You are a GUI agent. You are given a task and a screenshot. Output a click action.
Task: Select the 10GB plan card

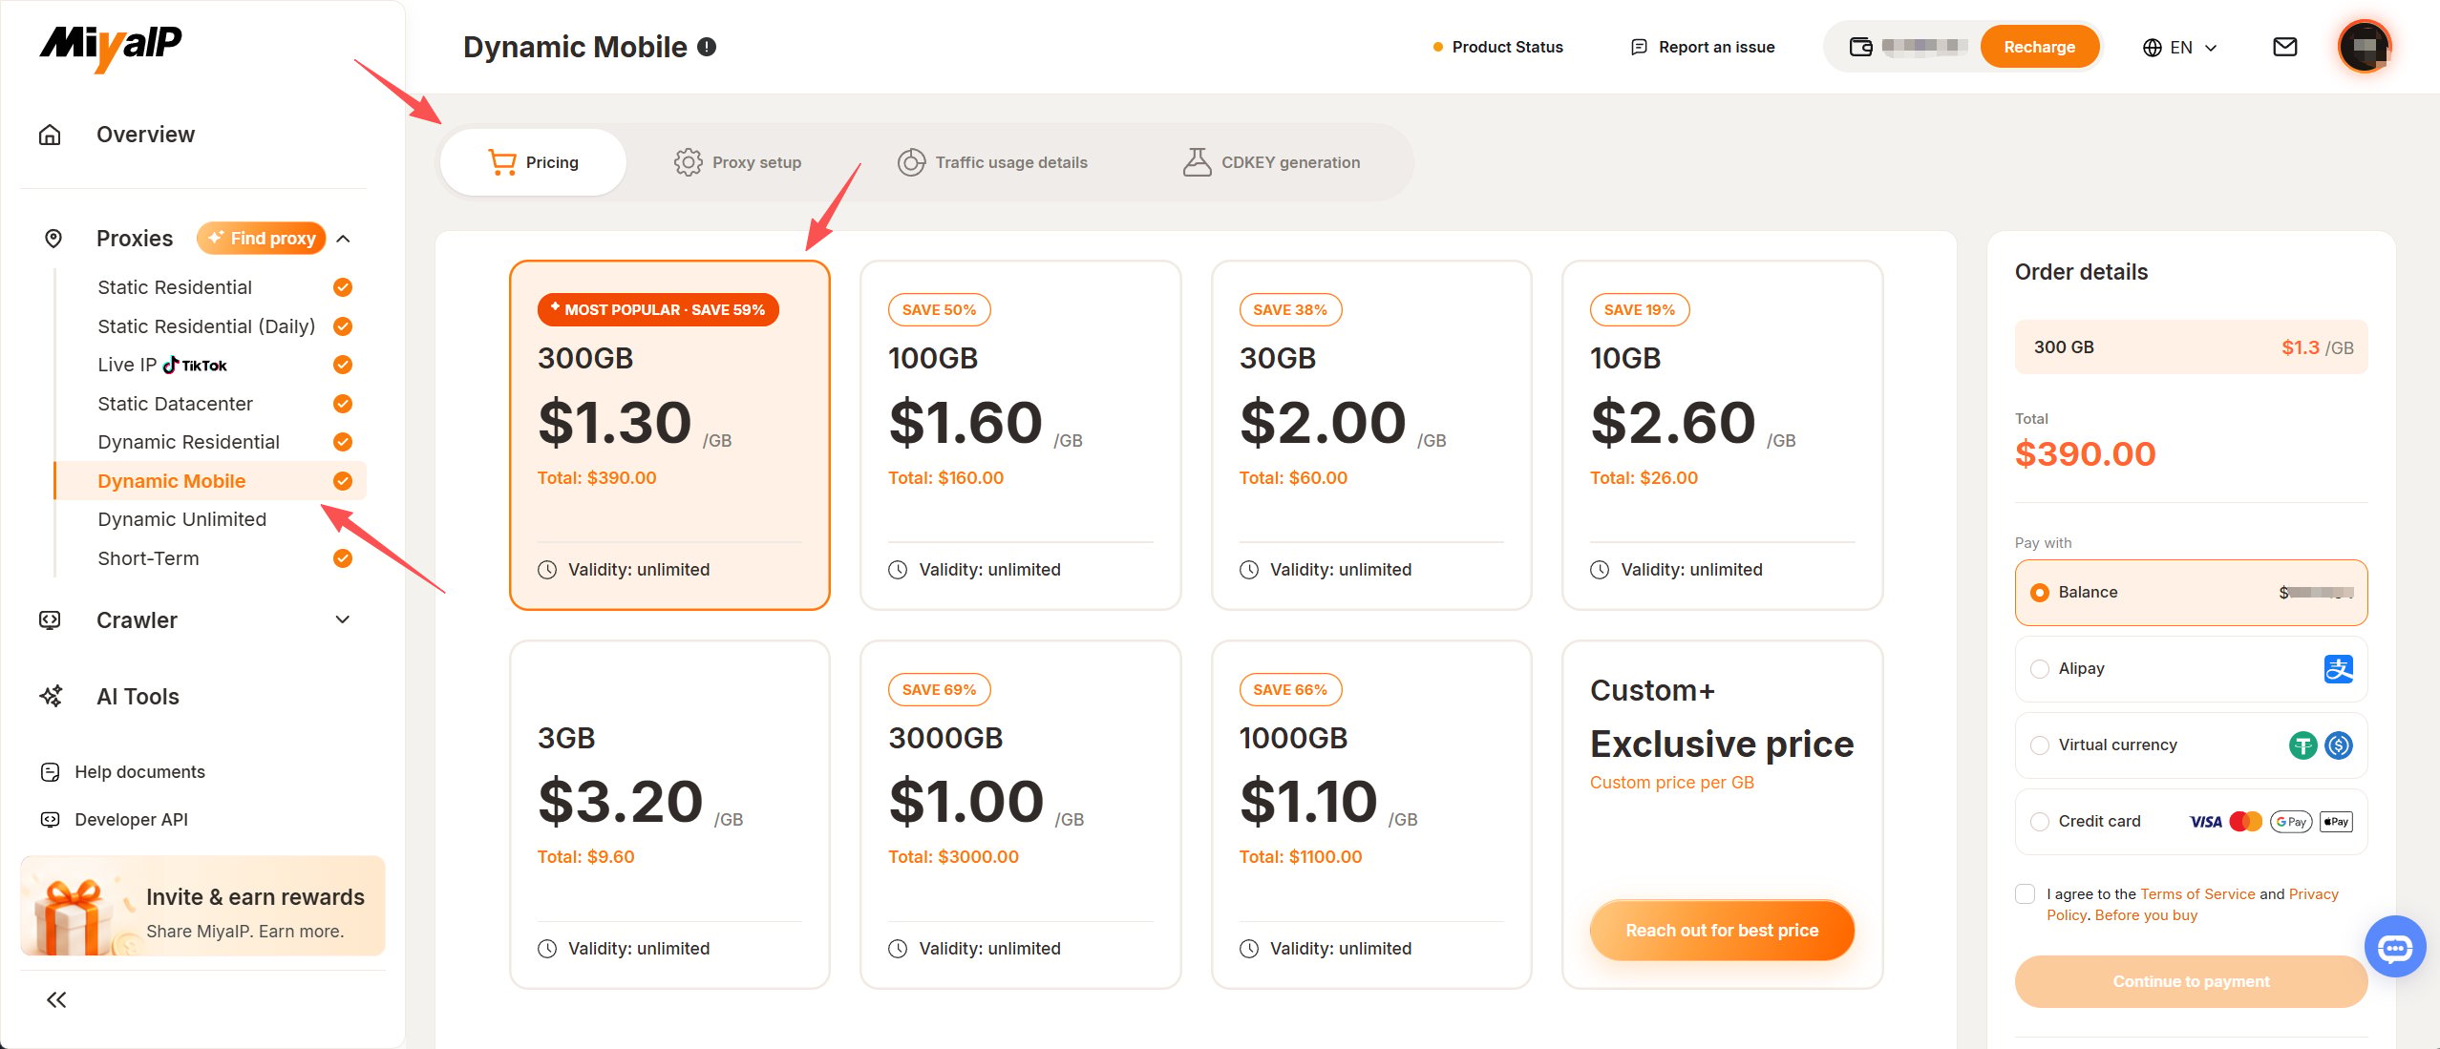click(x=1722, y=435)
